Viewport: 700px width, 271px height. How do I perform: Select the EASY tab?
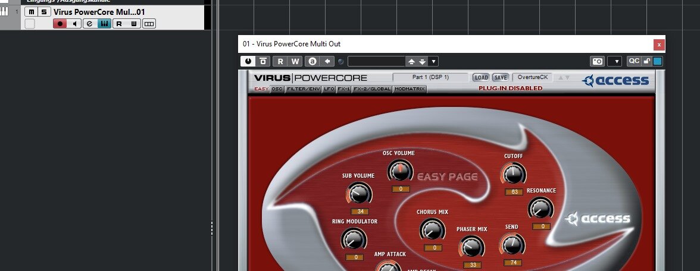(x=262, y=89)
